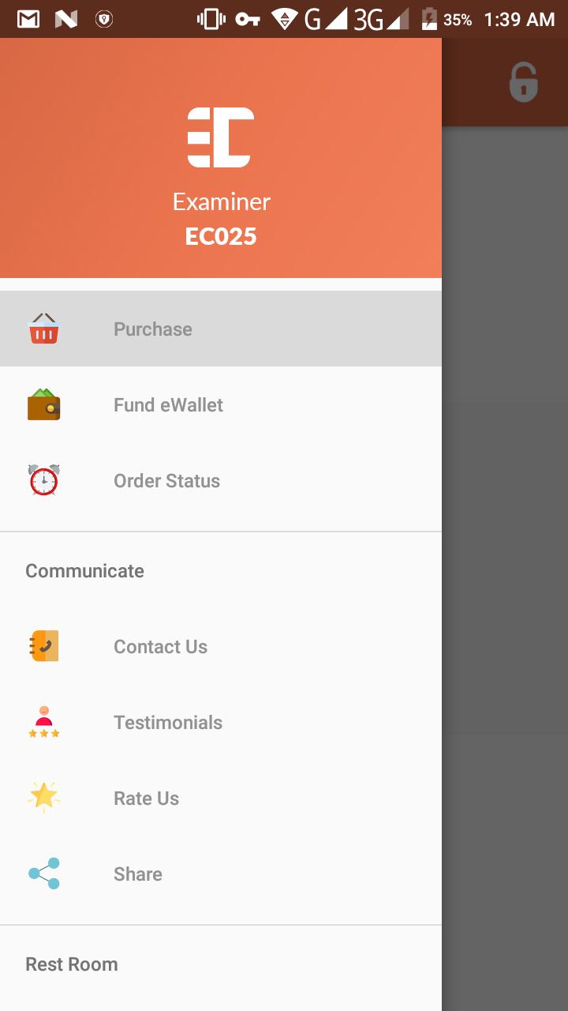Open Order Status

tap(221, 480)
